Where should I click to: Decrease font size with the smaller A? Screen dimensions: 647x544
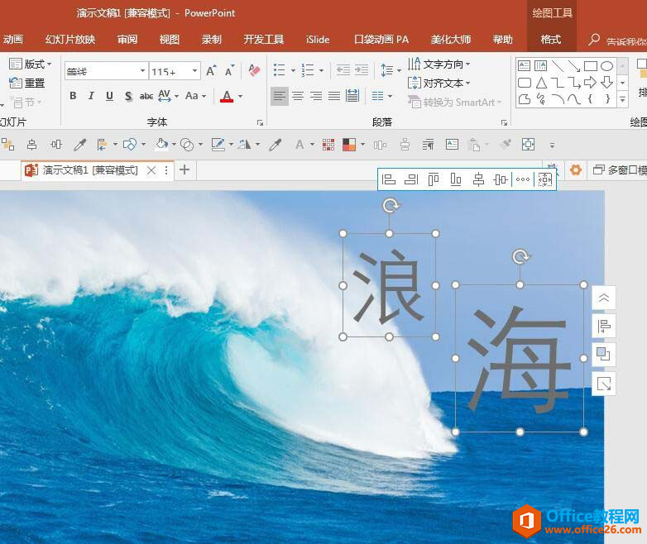pos(229,71)
